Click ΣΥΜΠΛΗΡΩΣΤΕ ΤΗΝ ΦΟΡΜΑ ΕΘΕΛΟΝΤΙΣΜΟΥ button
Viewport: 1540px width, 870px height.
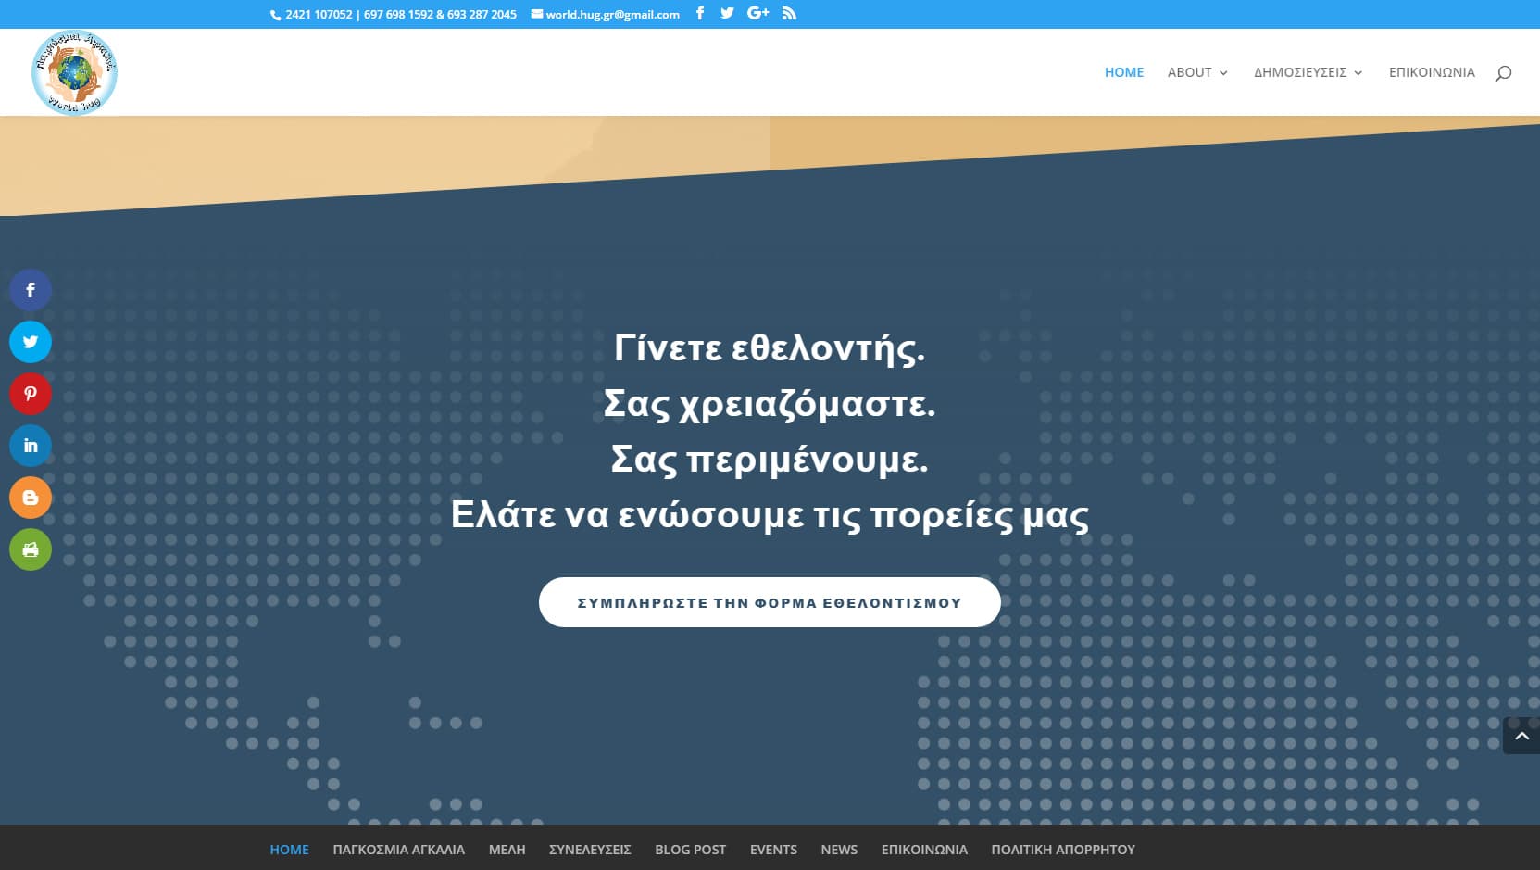[x=770, y=602]
